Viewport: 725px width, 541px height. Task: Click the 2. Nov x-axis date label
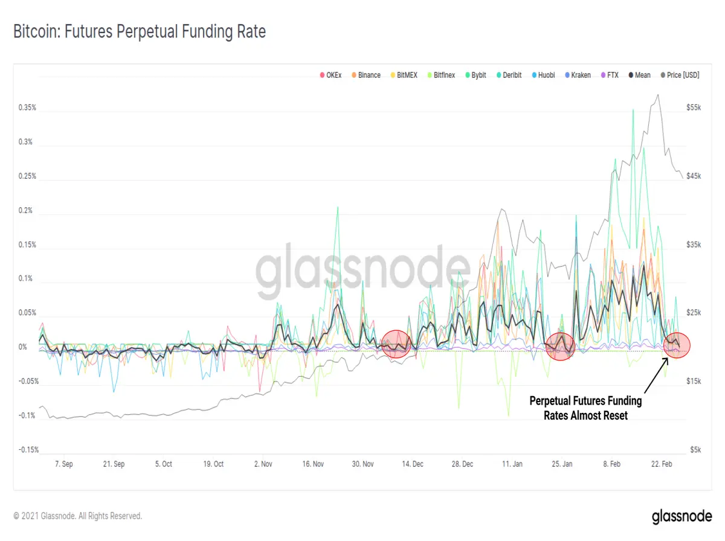pyautogui.click(x=263, y=464)
